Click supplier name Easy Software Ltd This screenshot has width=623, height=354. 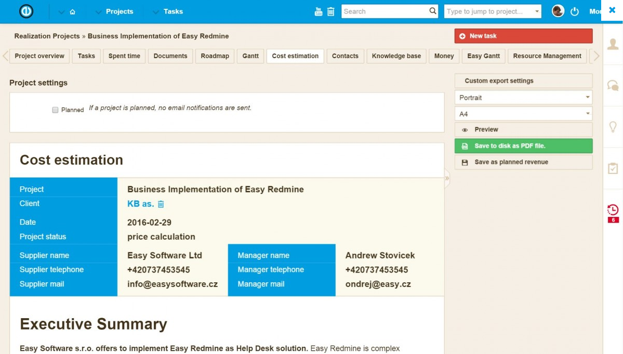[x=165, y=255]
